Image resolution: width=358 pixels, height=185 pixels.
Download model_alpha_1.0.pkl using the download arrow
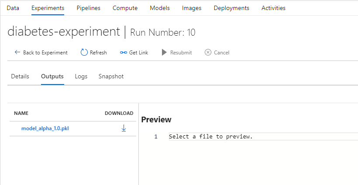(124, 128)
